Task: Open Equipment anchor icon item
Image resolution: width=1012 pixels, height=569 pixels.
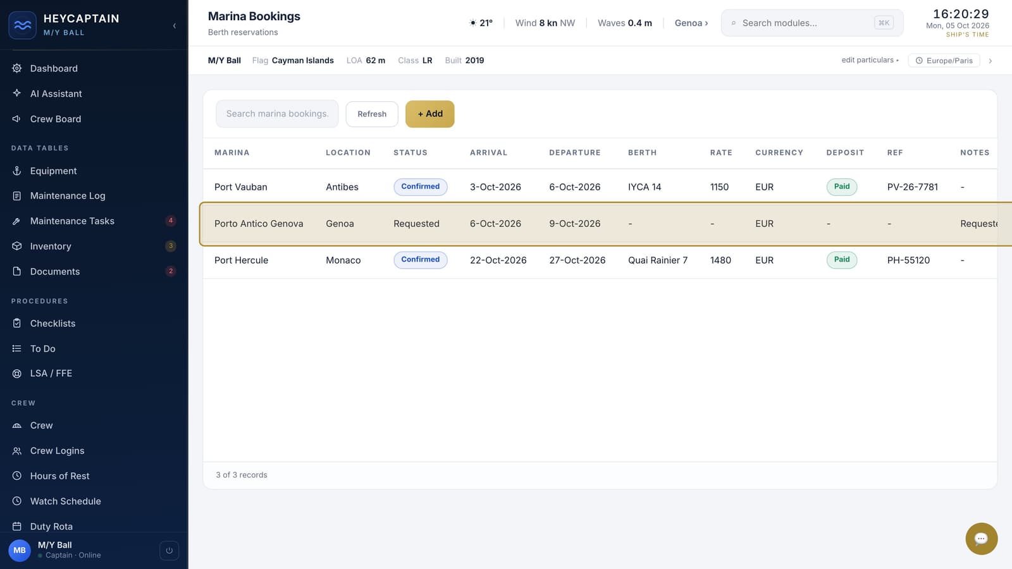Action: 17,171
